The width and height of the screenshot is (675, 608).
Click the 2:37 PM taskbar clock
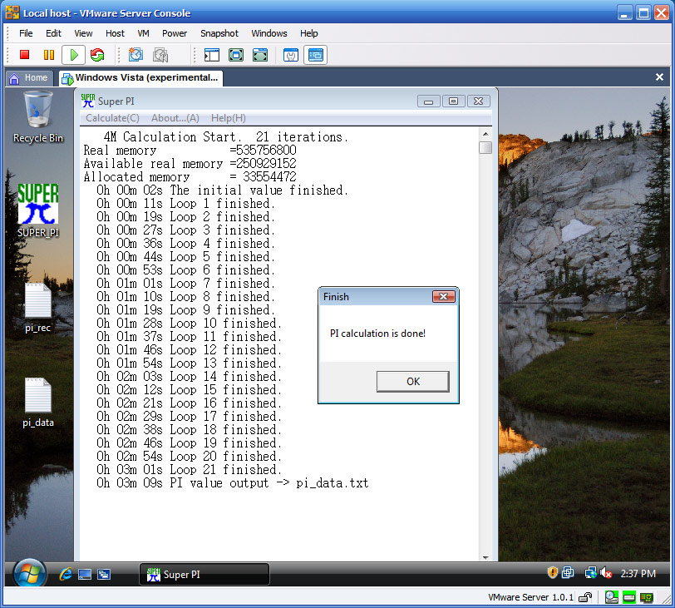[638, 573]
